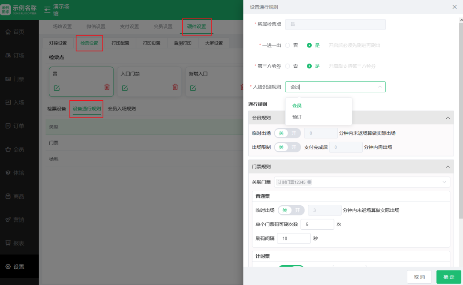The height and width of the screenshot is (285, 463).
Task: Cancel the dialog using 取消
Action: (419, 277)
